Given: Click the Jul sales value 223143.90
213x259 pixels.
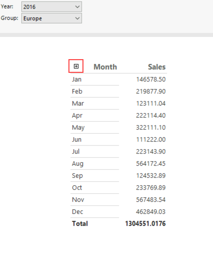Looking at the screenshot, I should [x=151, y=152].
